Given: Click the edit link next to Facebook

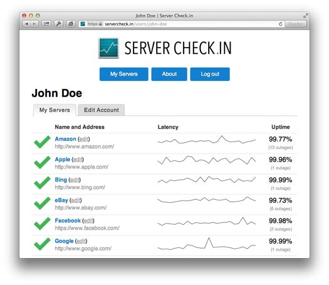Looking at the screenshot, I should click(x=88, y=220).
